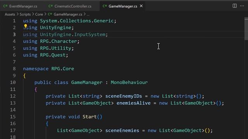The width and height of the screenshot is (248, 139).
Task: Click line number 3 in the gutter
Action: 14,34
